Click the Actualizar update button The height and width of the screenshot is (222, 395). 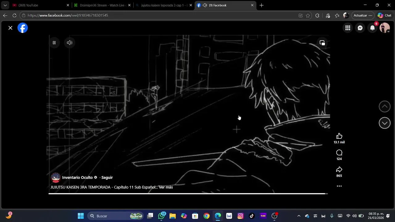click(x=363, y=15)
